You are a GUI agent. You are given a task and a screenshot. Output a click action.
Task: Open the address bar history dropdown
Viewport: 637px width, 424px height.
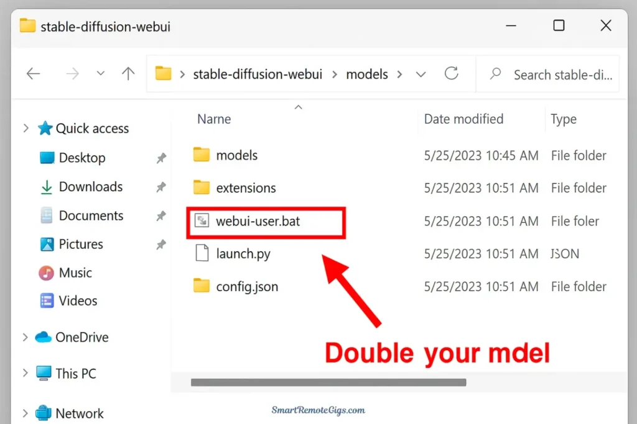pyautogui.click(x=421, y=74)
